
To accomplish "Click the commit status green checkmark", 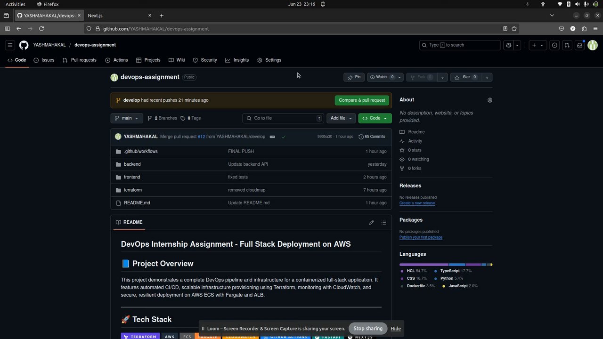I will tap(284, 137).
